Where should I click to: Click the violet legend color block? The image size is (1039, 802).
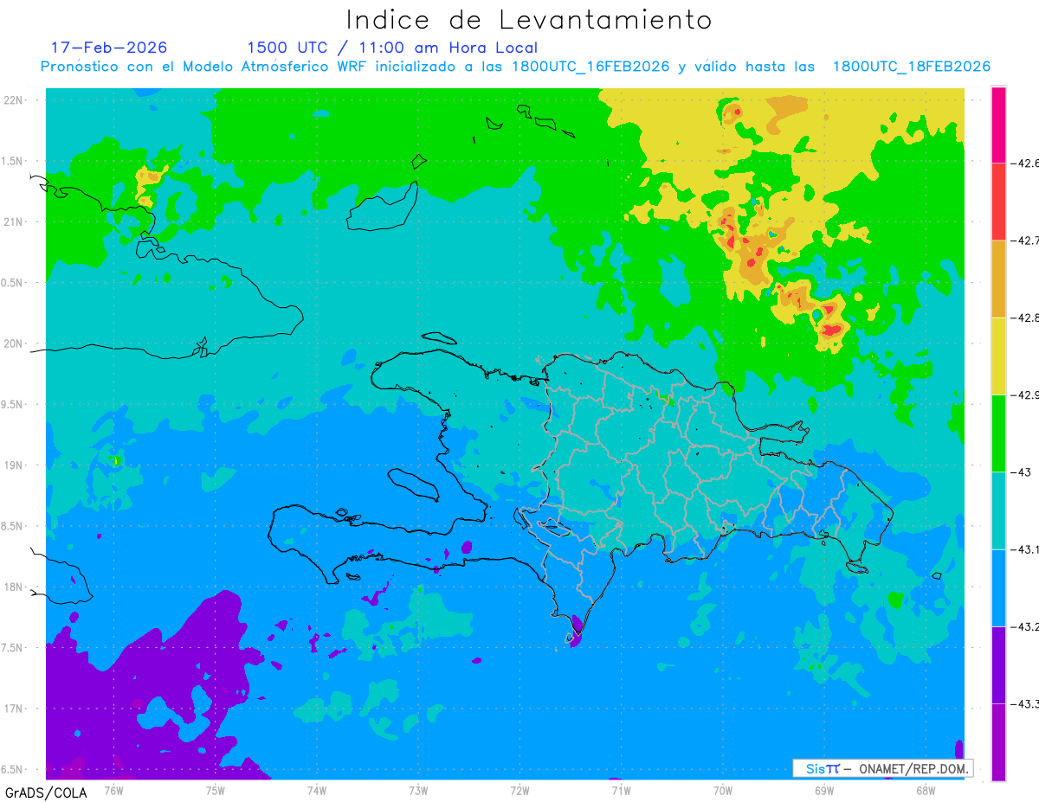pos(998,664)
